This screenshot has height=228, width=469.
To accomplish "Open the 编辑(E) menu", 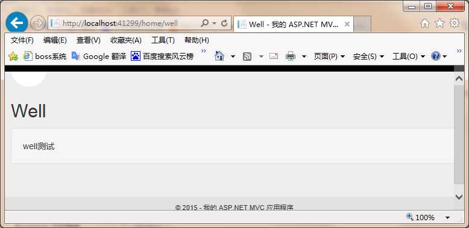I will 55,40.
